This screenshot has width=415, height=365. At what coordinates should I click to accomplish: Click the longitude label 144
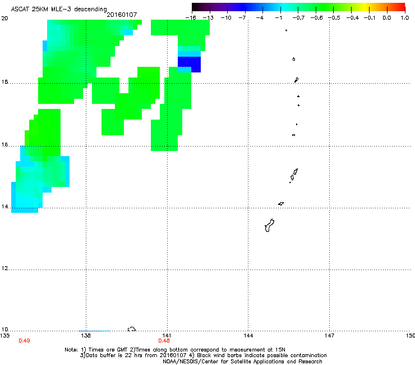pos(248,336)
